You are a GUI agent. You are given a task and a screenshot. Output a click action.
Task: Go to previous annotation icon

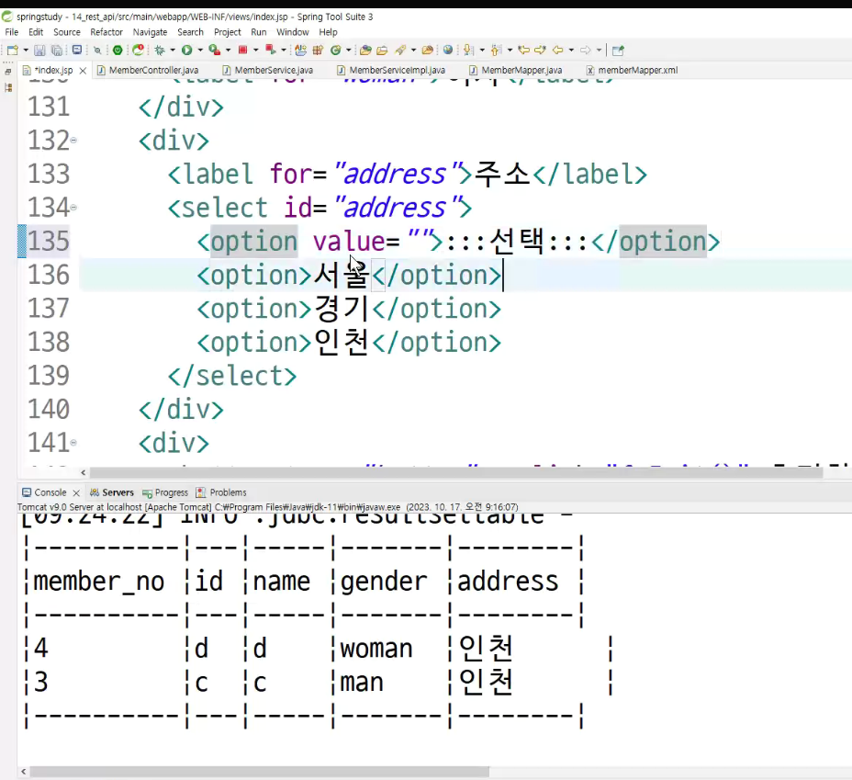[x=495, y=50]
